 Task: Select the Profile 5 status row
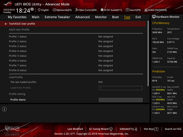point(76,56)
